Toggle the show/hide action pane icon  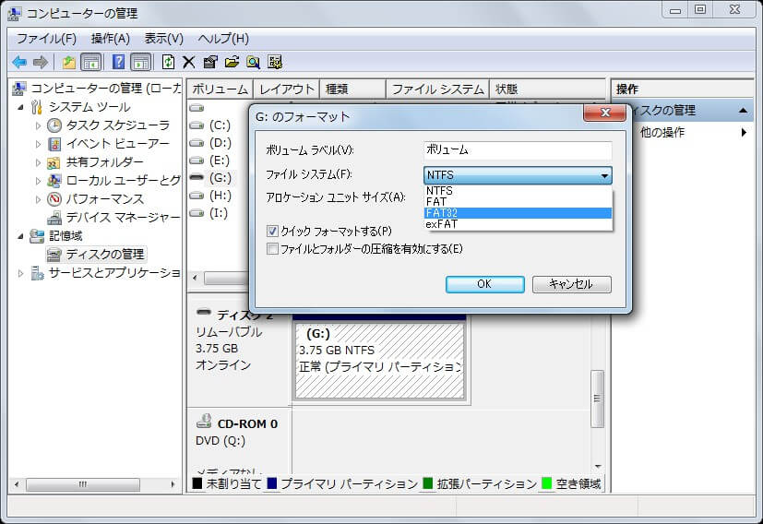[x=141, y=63]
